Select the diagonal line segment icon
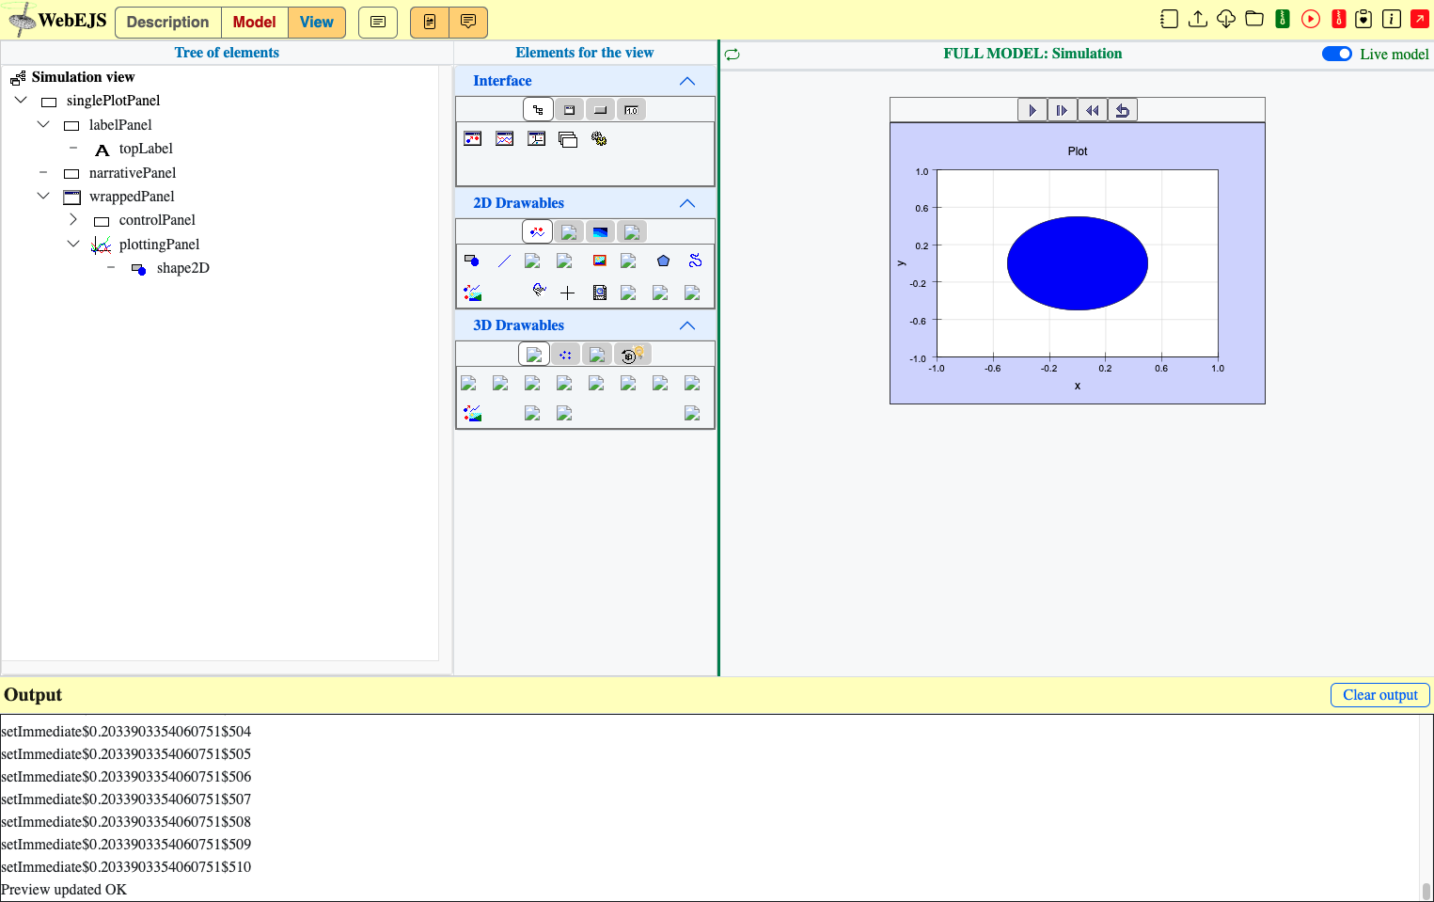 coord(504,261)
